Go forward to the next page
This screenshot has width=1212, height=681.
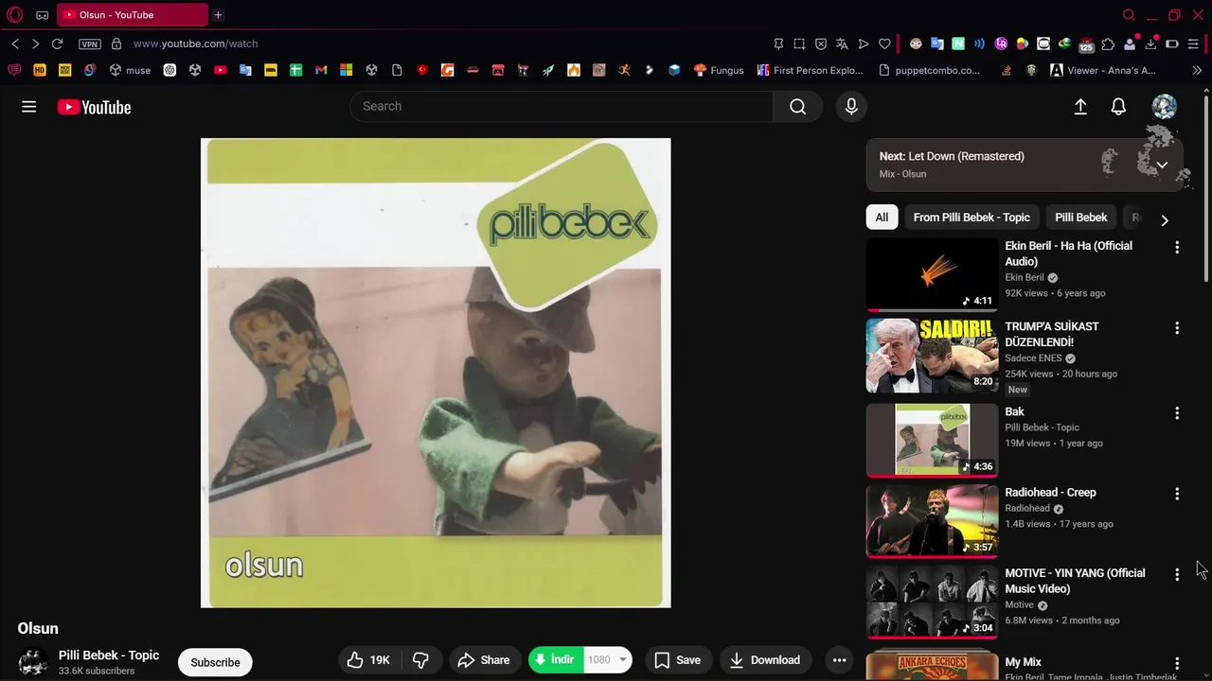tap(36, 44)
